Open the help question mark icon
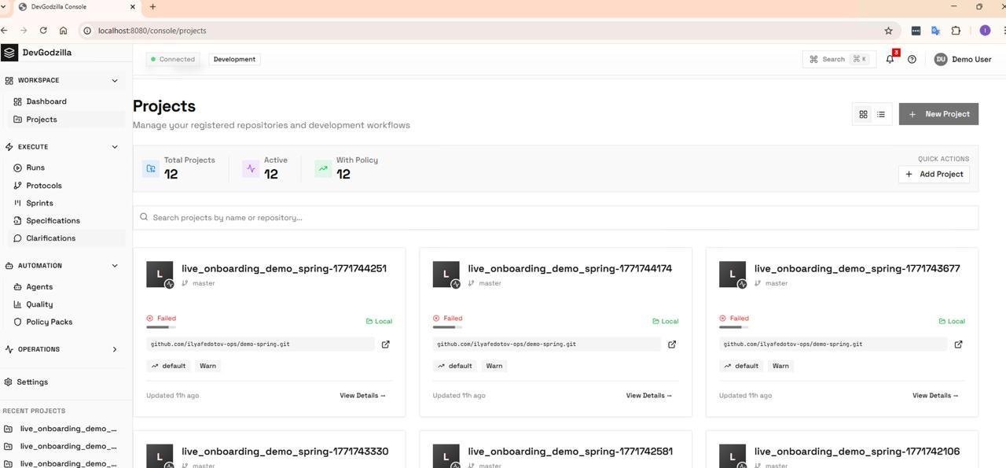1006x468 pixels. (912, 59)
